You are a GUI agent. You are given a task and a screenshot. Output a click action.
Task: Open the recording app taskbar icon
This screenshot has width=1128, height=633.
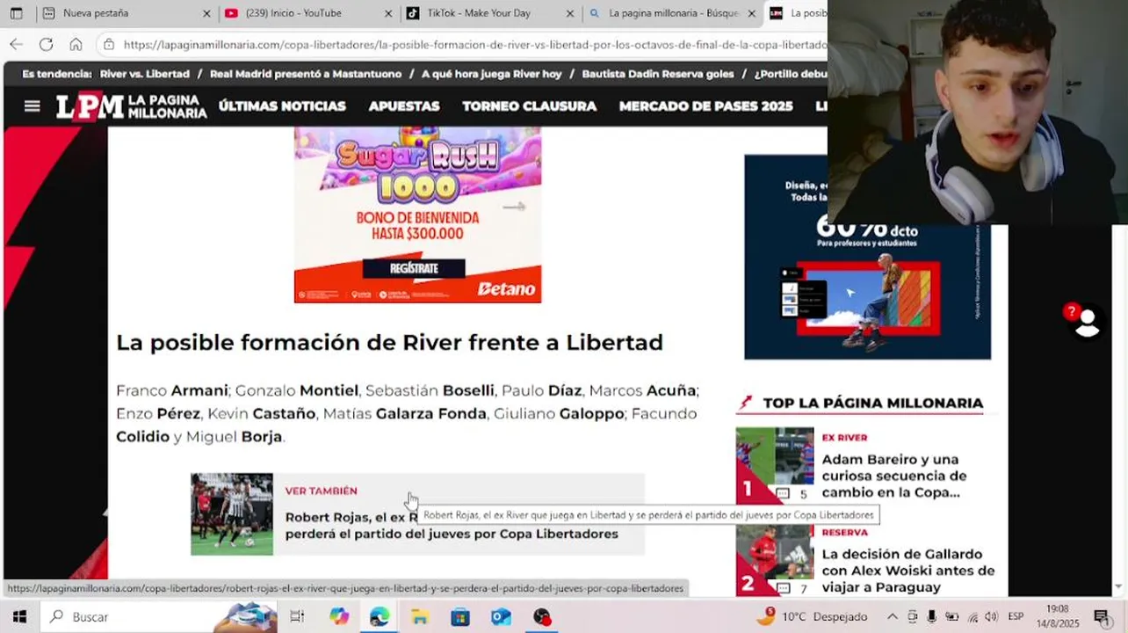point(541,617)
